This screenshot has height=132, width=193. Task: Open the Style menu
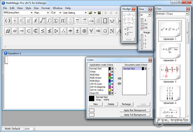[28, 8]
